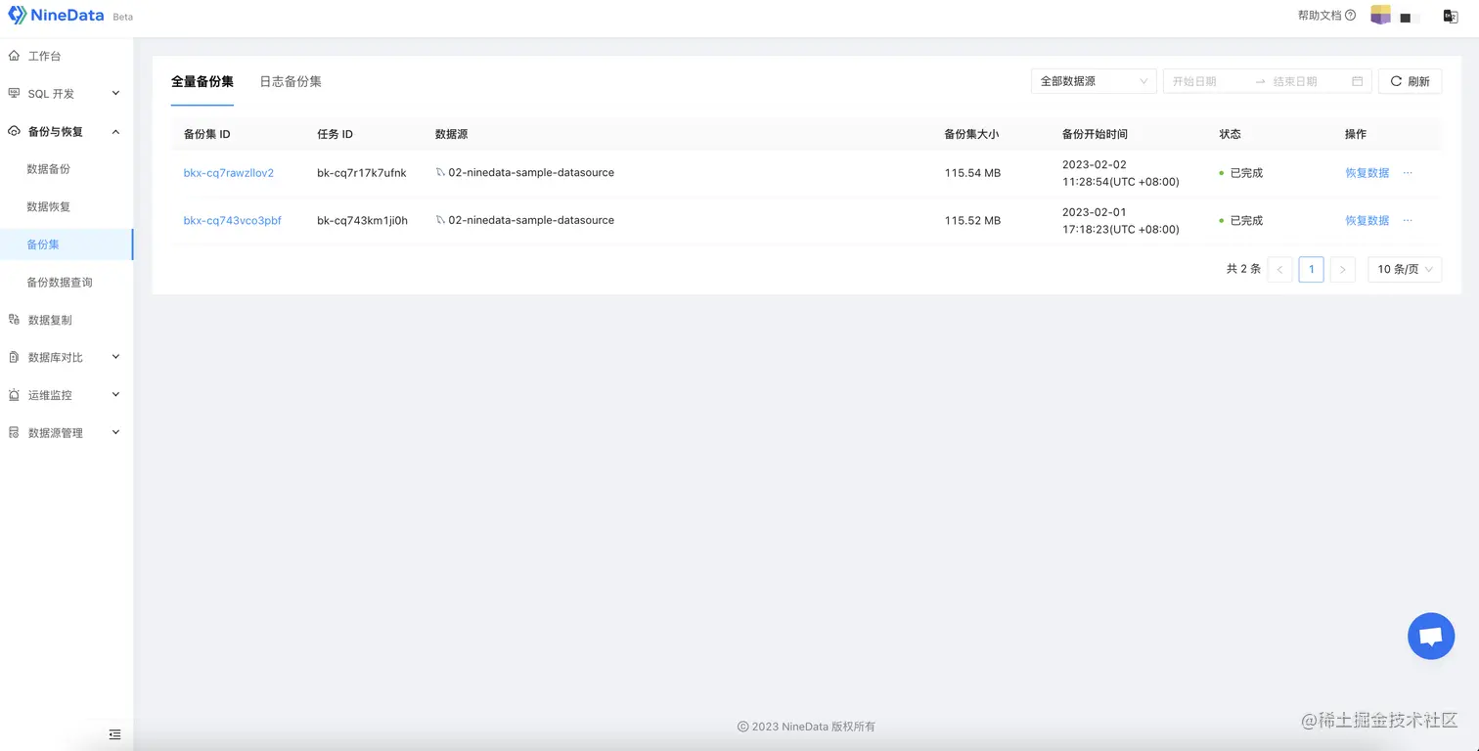The width and height of the screenshot is (1479, 751).
Task: Collapse the 备份与恢复 menu chevron
Action: 115,131
